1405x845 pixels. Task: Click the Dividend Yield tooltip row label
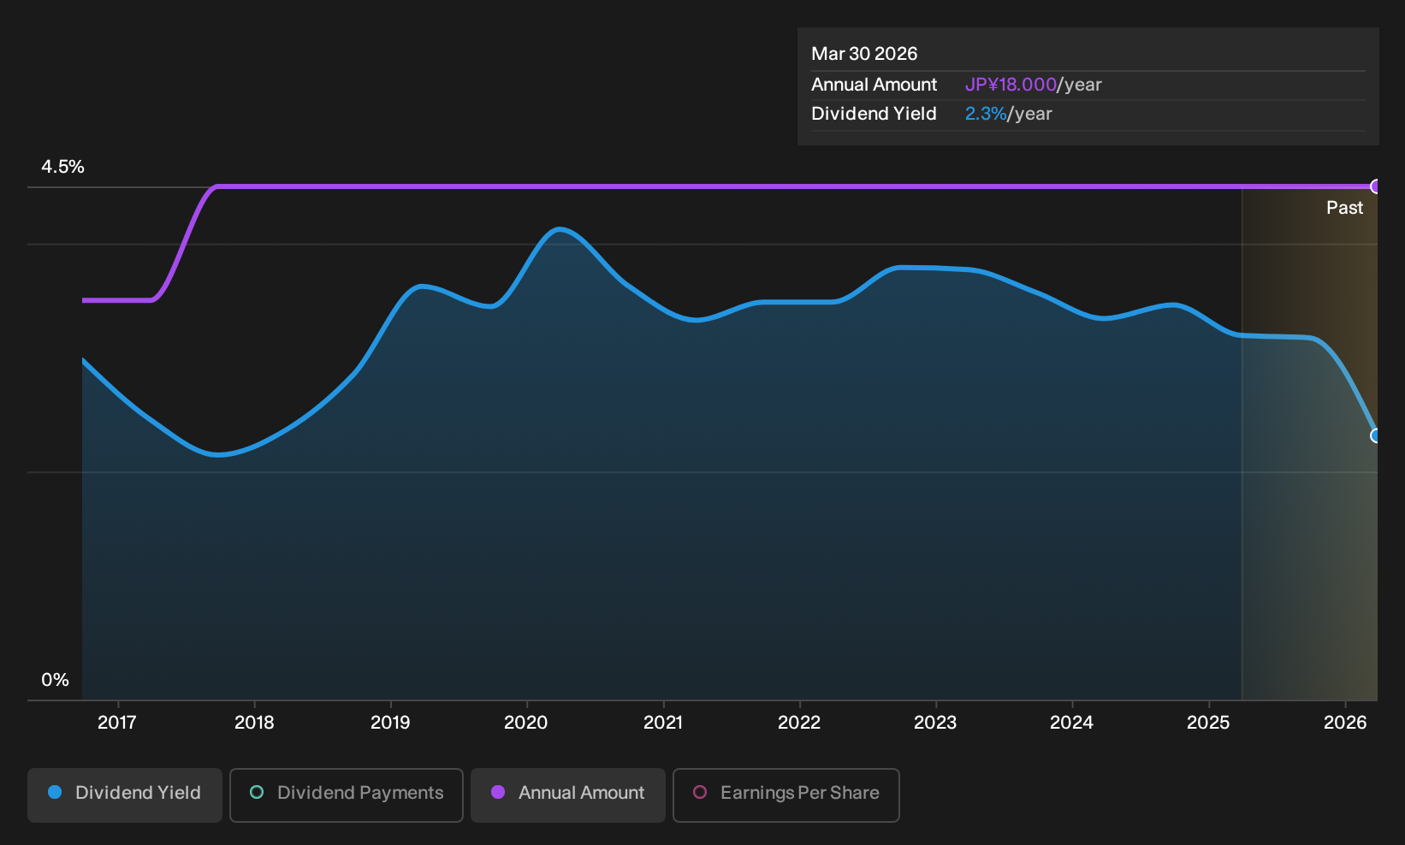pyautogui.click(x=874, y=114)
